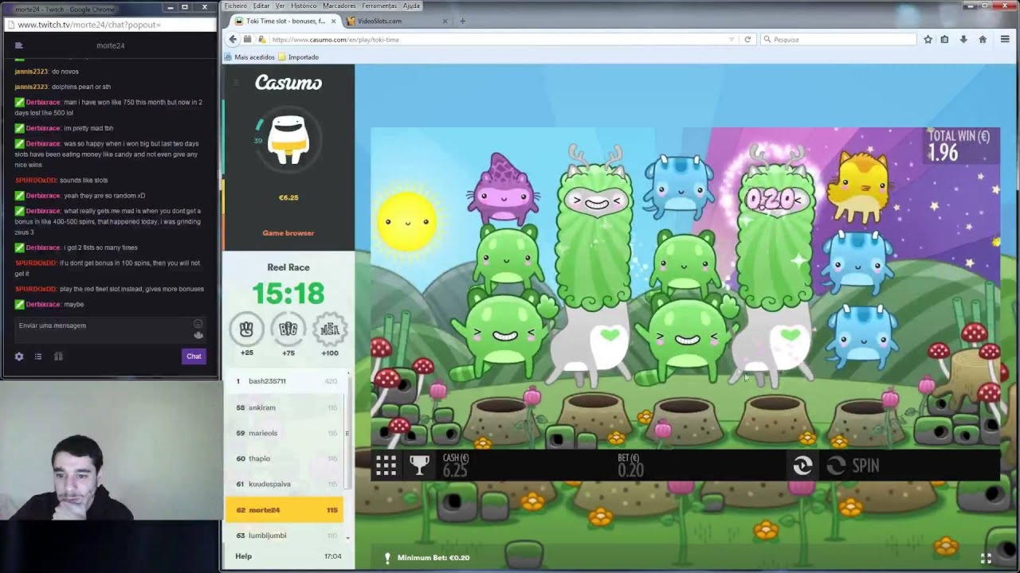Select leaderboard row ankiram
This screenshot has width=1020, height=573.
point(284,407)
